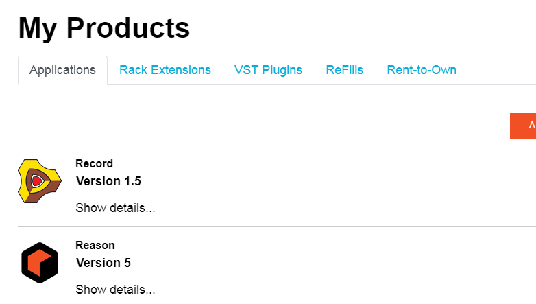Select the Applications tab
The width and height of the screenshot is (536, 304).
pyautogui.click(x=62, y=70)
